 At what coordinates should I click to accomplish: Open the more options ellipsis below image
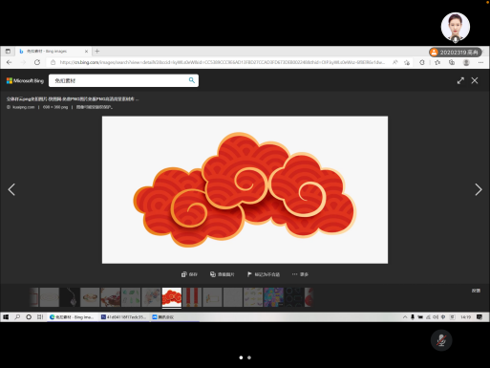tap(300, 274)
